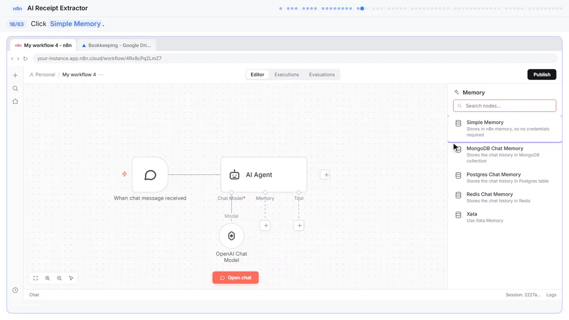This screenshot has height=320, width=569.
Task: Open the workflow three-dots menu
Action: pos(101,75)
